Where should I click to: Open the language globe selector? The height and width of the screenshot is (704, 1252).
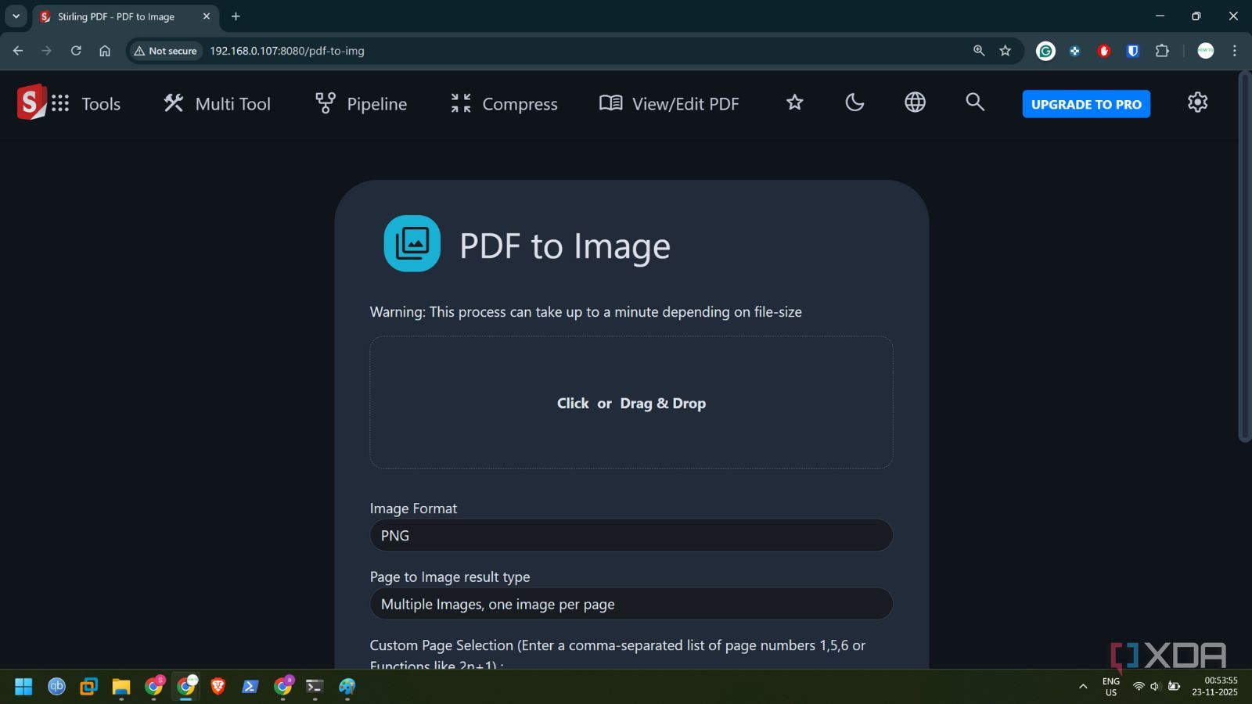click(x=915, y=102)
